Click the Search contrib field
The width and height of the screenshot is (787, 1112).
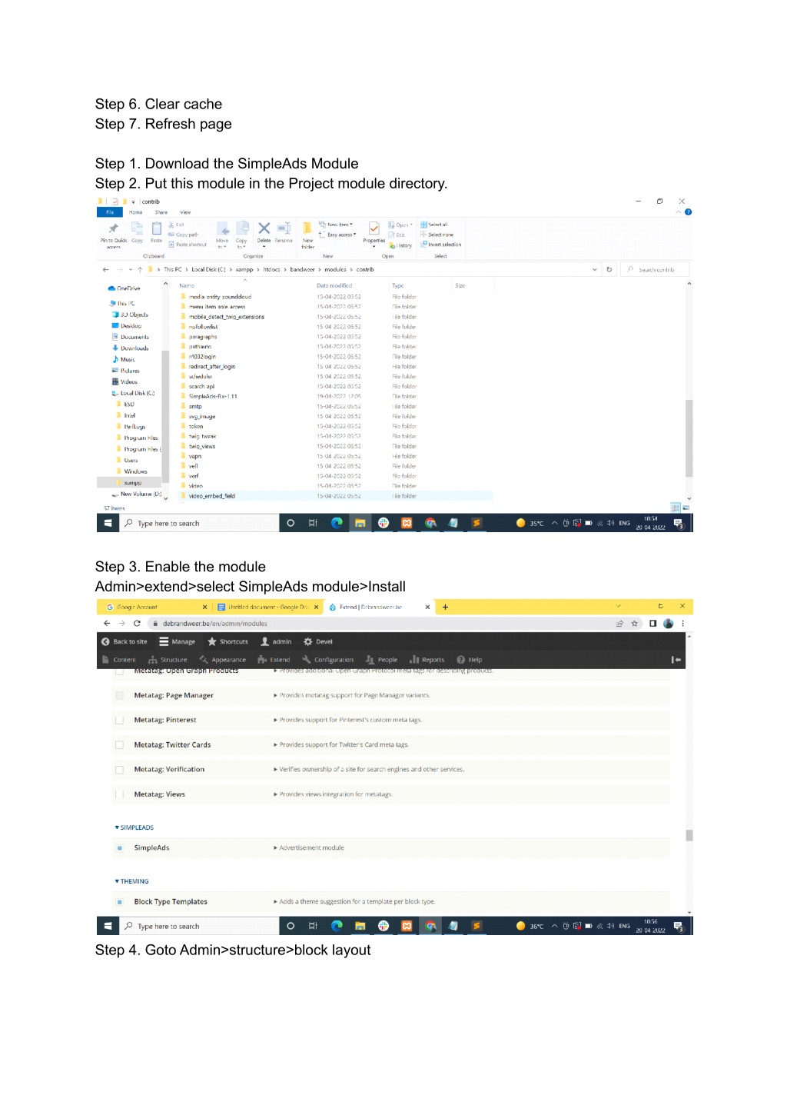(x=656, y=269)
